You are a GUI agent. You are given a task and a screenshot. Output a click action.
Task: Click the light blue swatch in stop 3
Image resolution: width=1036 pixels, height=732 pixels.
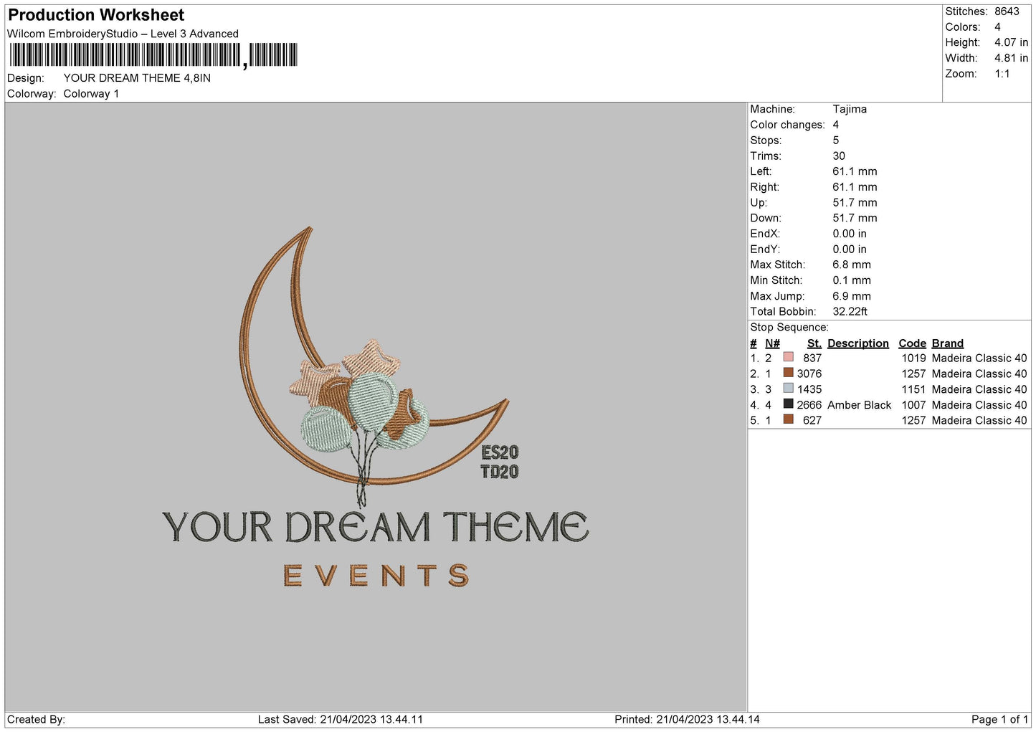(x=789, y=389)
